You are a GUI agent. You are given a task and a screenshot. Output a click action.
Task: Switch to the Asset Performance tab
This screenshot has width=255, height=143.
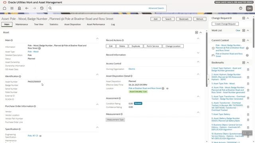point(96,24)
